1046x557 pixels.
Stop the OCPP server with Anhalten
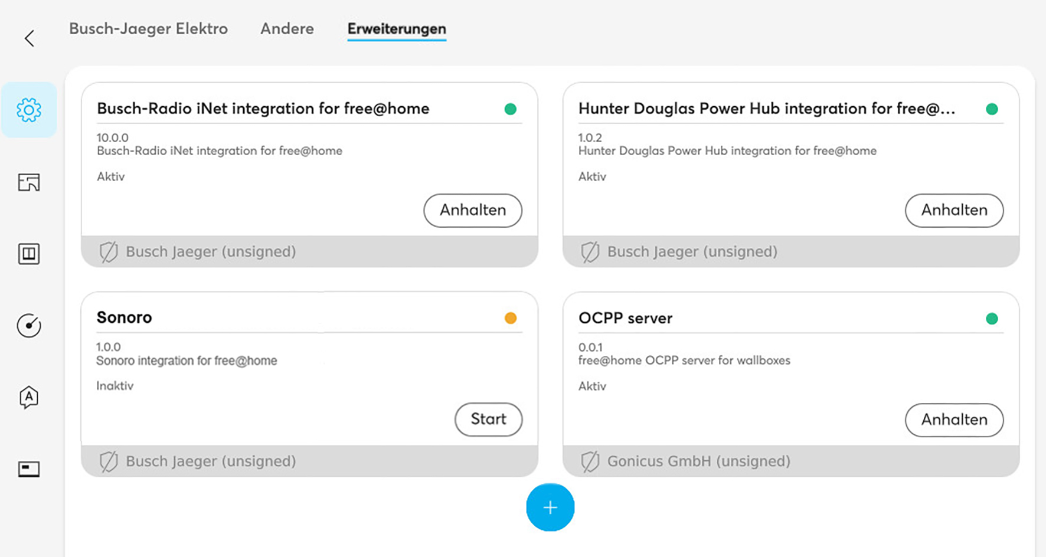pyautogui.click(x=955, y=420)
